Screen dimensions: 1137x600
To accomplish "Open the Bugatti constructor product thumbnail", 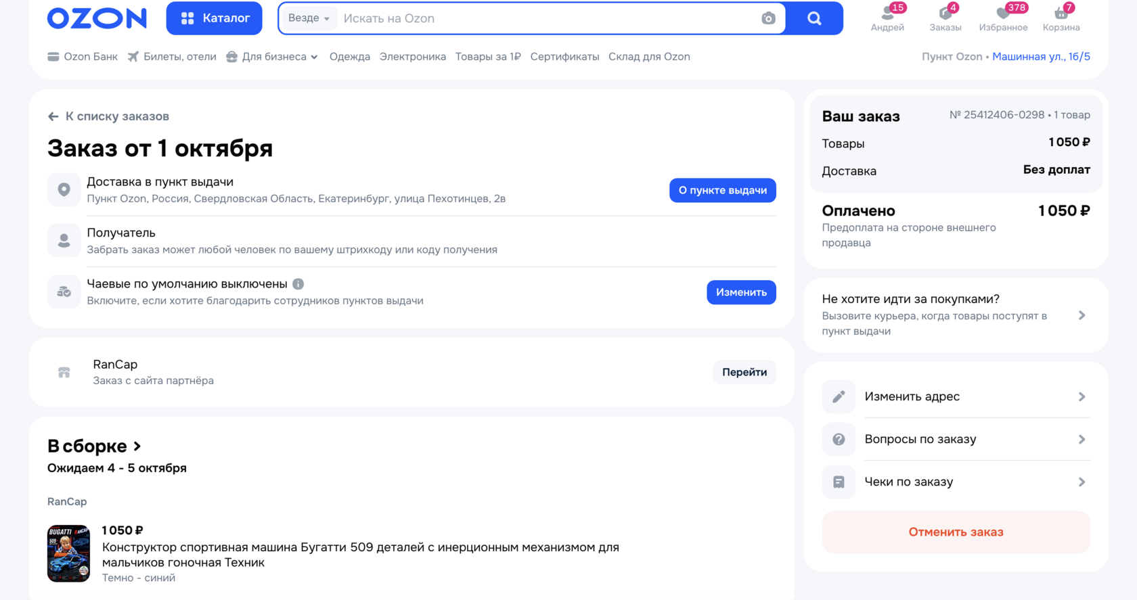I will [68, 553].
